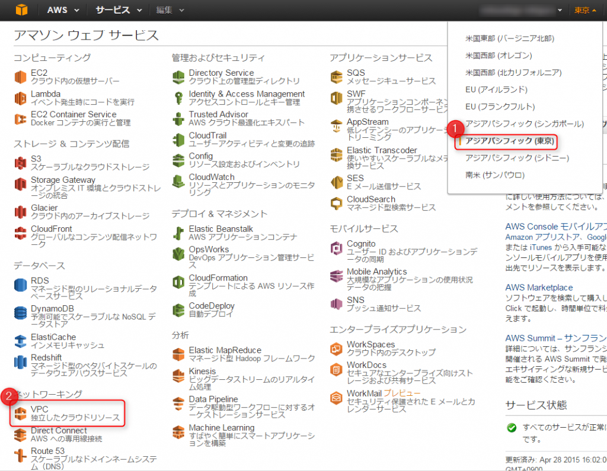Open the ElastiCache icon
Viewport: 607px width, 471px height.
pyautogui.click(x=20, y=341)
